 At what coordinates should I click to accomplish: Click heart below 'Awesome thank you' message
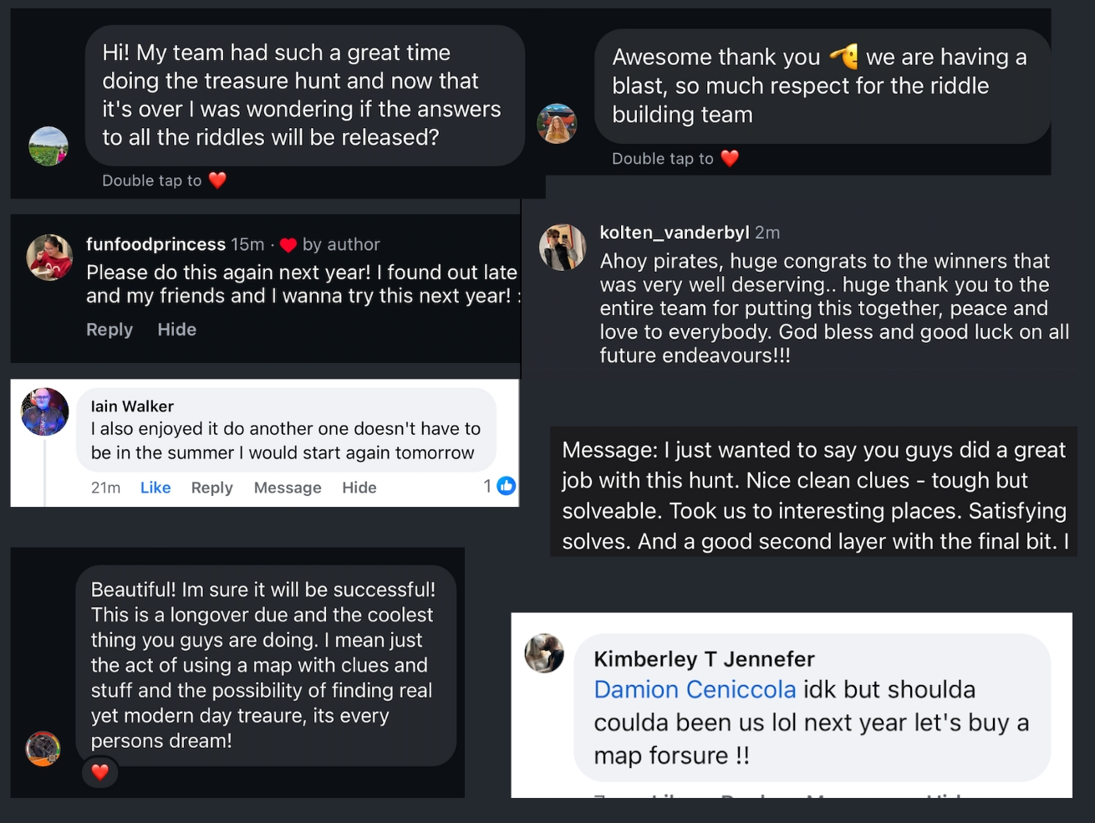coord(730,159)
